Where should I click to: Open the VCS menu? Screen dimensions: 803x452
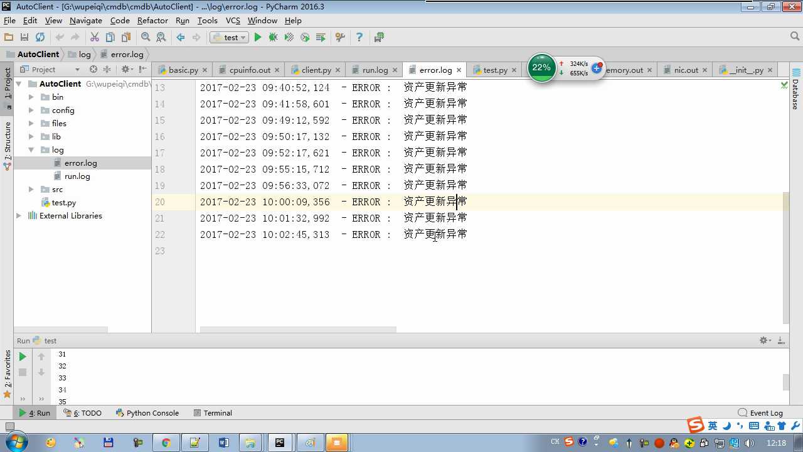[x=233, y=21]
